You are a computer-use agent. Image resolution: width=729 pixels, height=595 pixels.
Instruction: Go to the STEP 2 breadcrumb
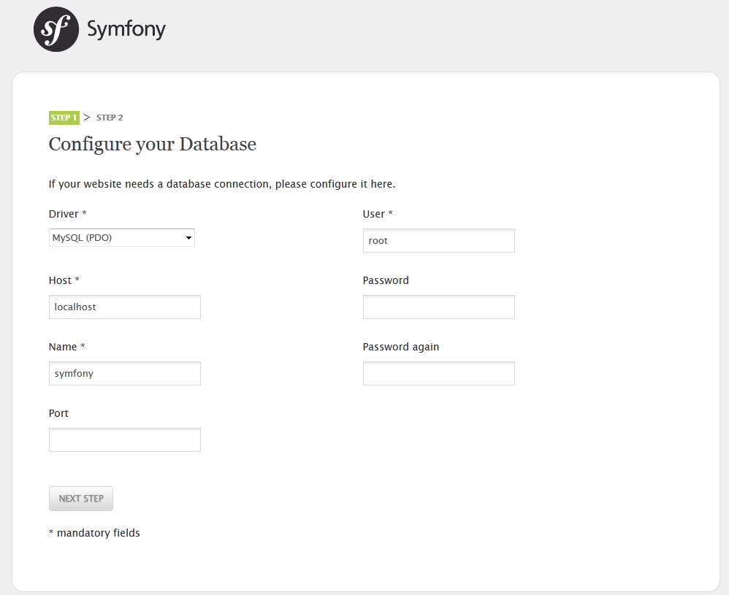coord(110,118)
